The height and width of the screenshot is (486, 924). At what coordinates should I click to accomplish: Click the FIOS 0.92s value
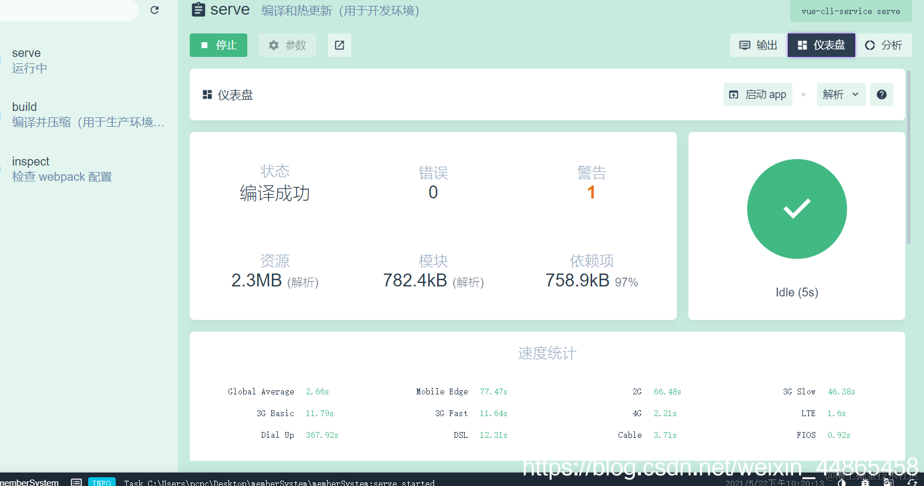tap(839, 435)
